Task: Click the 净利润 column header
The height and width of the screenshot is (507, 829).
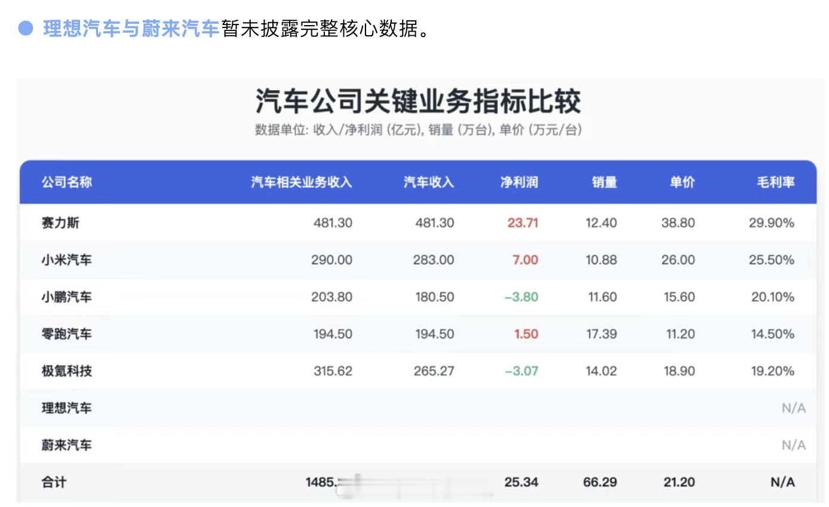Action: tap(519, 182)
